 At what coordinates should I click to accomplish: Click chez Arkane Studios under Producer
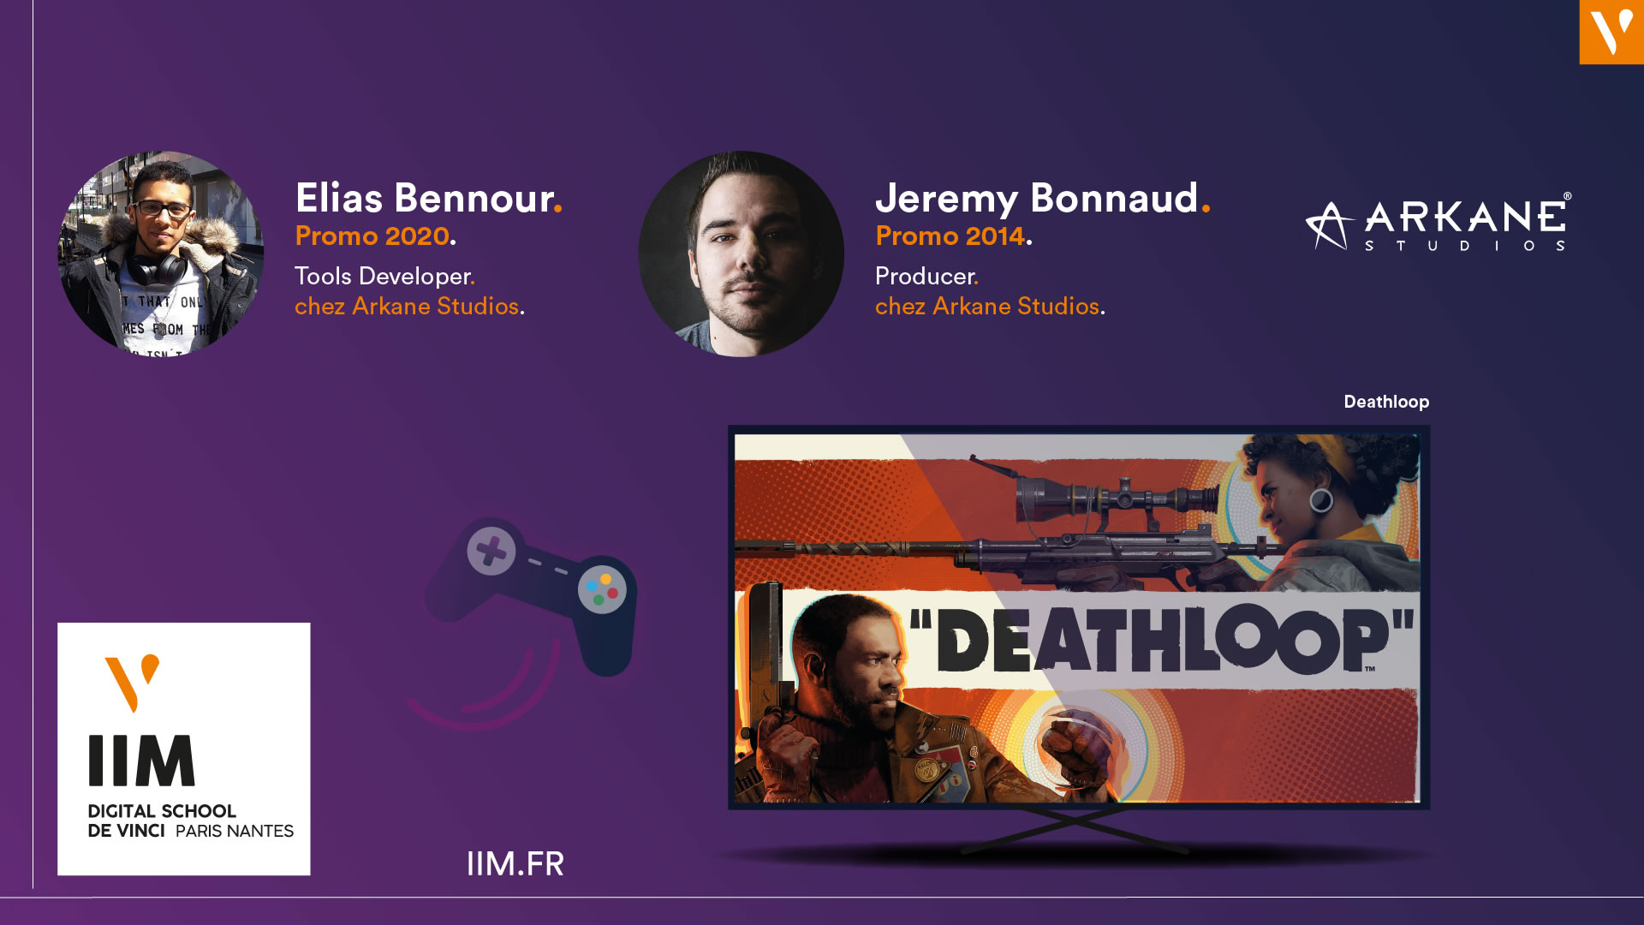[989, 306]
